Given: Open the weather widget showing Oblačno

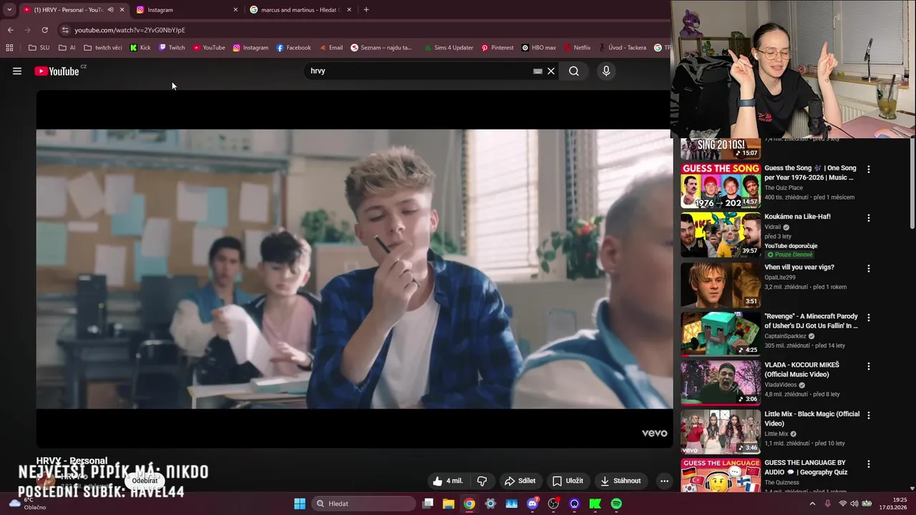Looking at the screenshot, I should 27,504.
